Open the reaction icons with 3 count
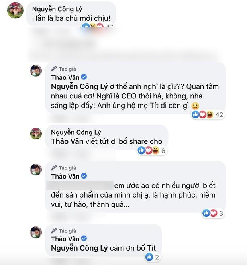The width and height of the screenshot is (247, 265). pyautogui.click(x=210, y=213)
